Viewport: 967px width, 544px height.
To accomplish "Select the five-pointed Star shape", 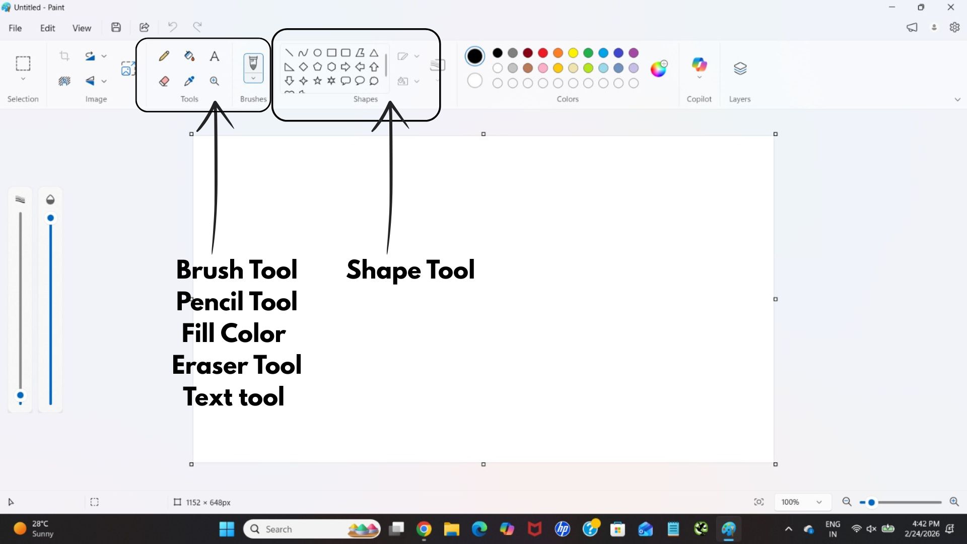I will coord(317,81).
